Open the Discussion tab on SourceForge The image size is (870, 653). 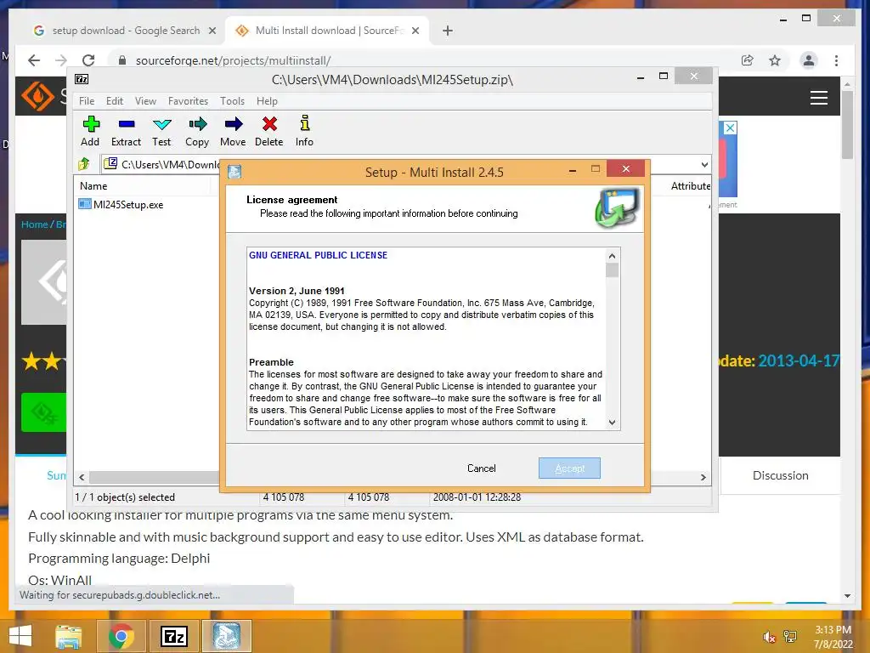point(780,475)
